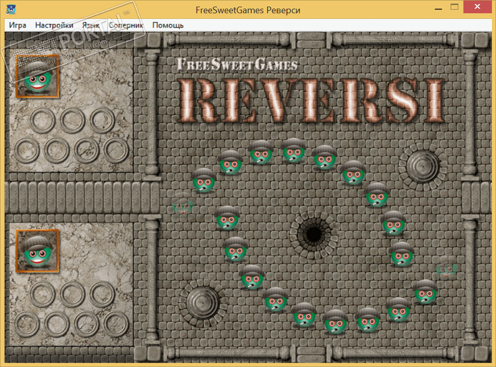496x367 pixels.
Task: Close the FreeSweetGames Реверси window
Action: [477, 7]
